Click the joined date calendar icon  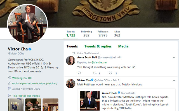10,89
